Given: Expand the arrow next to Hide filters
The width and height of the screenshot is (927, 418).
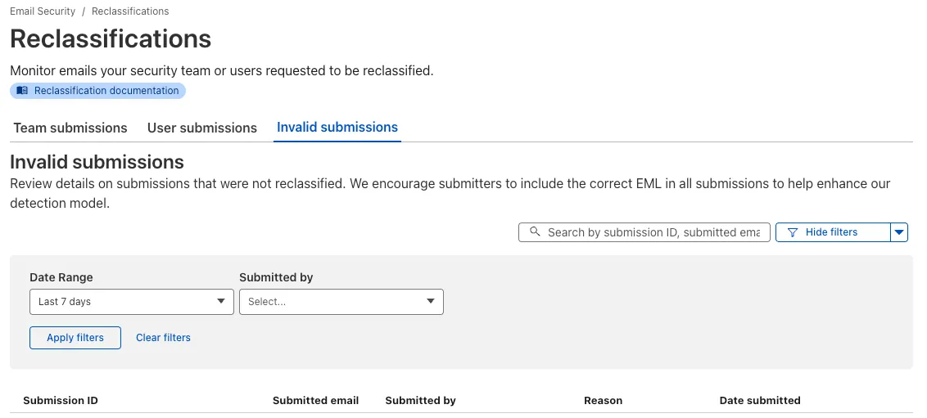Looking at the screenshot, I should [900, 232].
